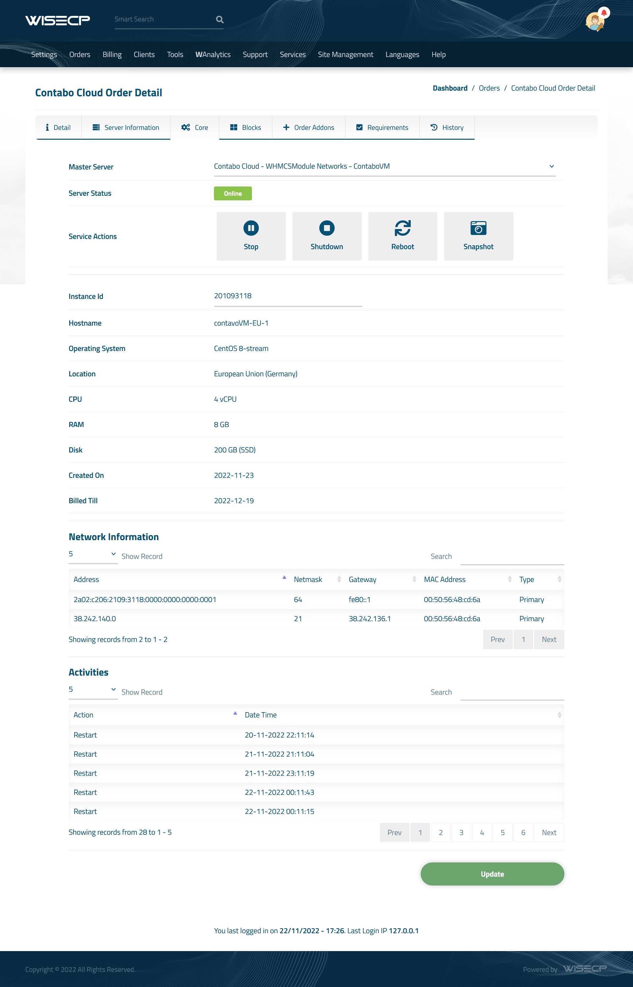Click page 1 in Network Information pagination

pyautogui.click(x=523, y=639)
